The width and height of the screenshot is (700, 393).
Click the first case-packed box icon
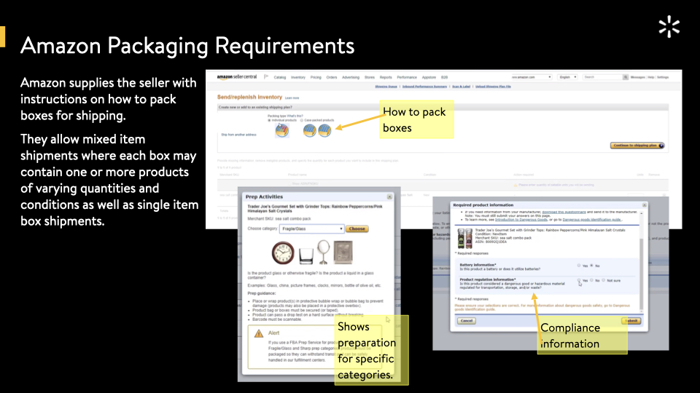pos(309,130)
